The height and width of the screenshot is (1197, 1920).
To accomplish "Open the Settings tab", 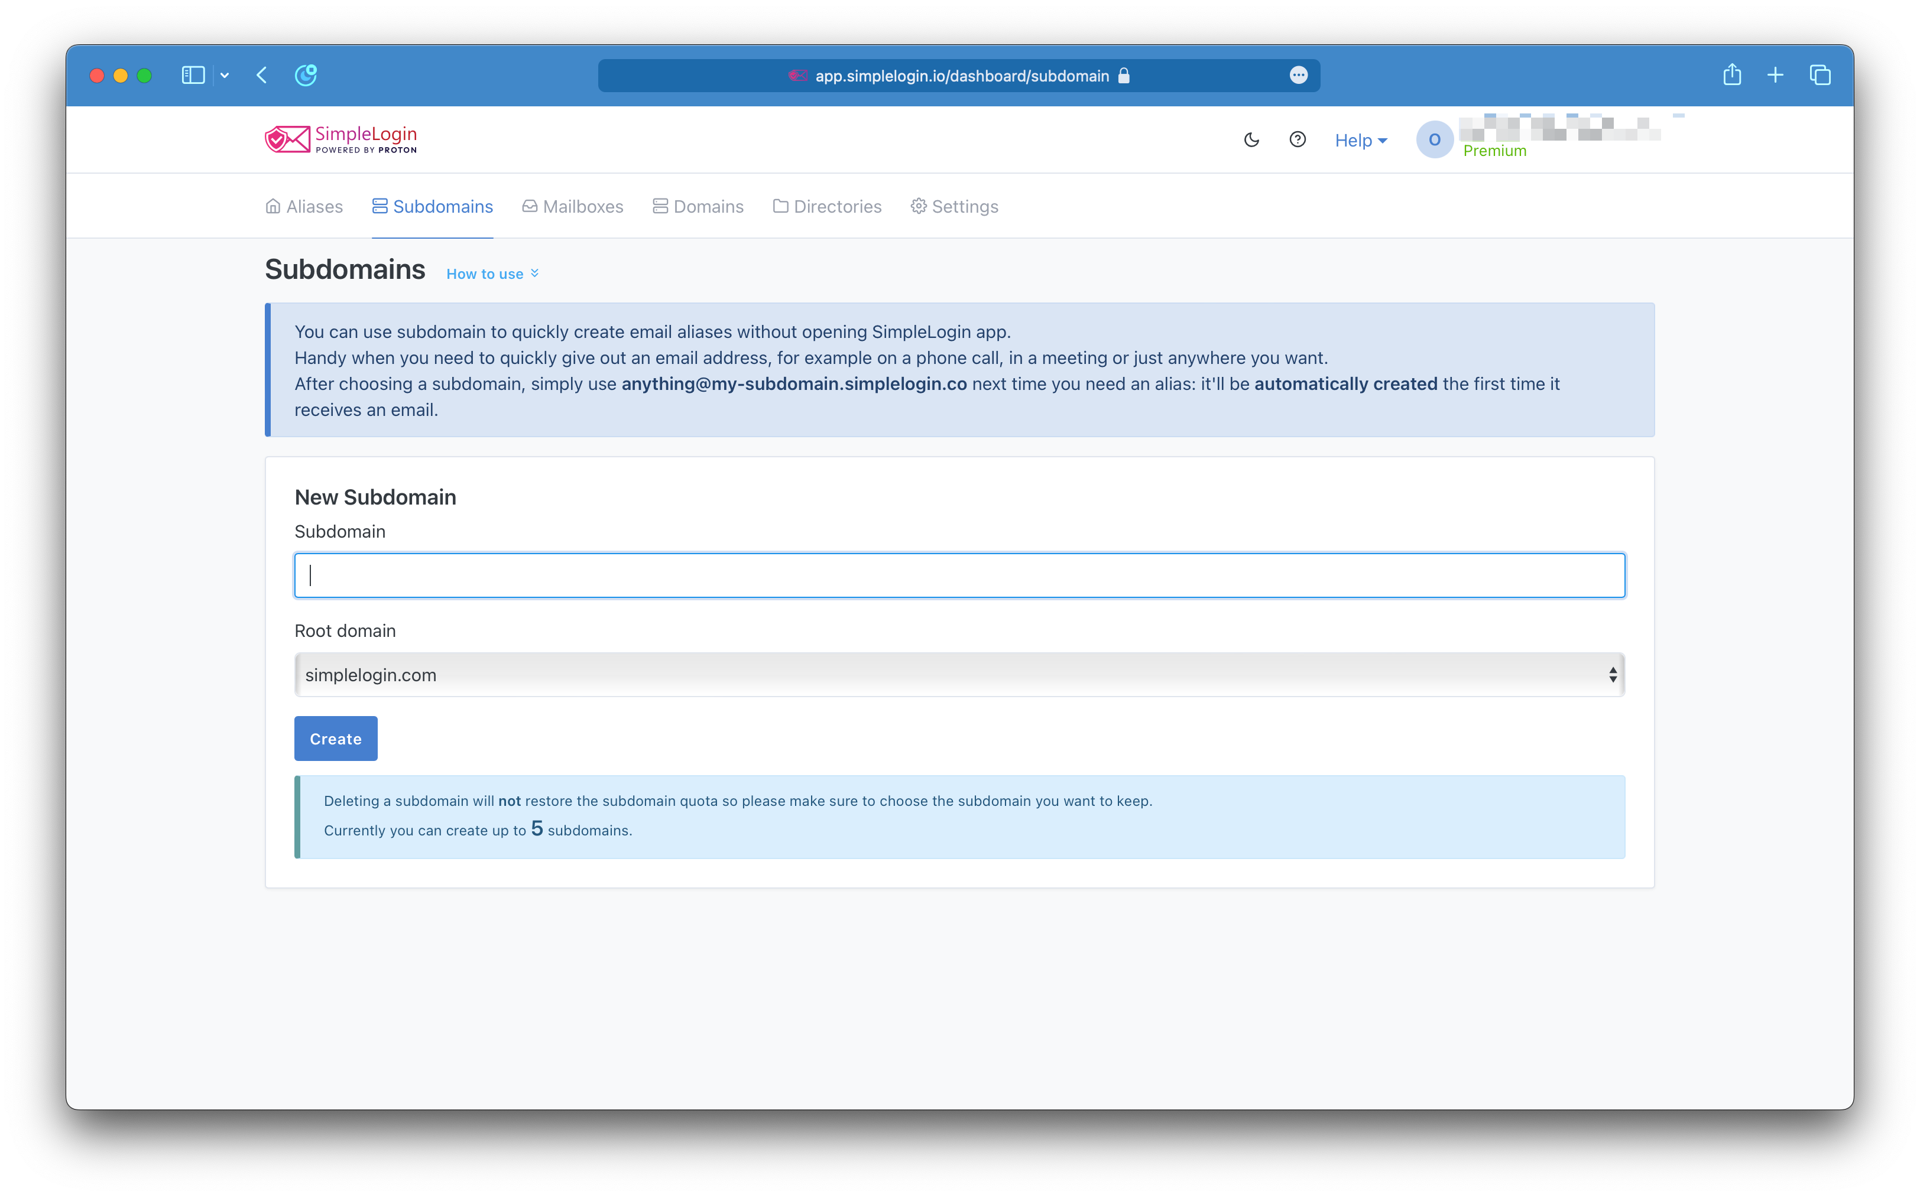I will 955,207.
